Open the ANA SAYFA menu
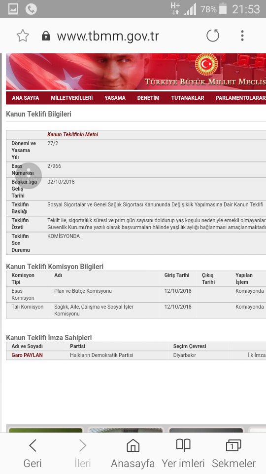Viewport: 266px width, 474px height. [x=26, y=98]
